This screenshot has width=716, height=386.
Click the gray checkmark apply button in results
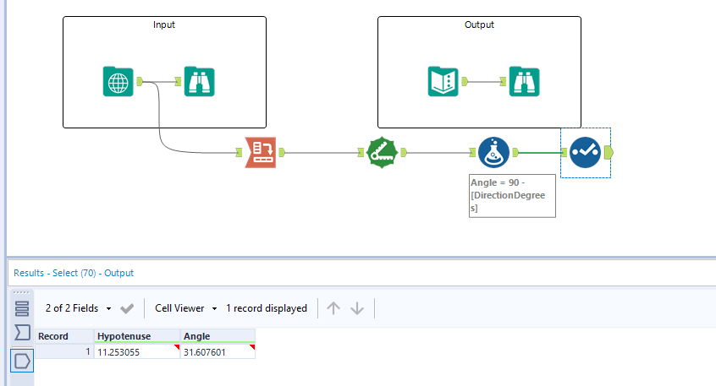pos(127,308)
